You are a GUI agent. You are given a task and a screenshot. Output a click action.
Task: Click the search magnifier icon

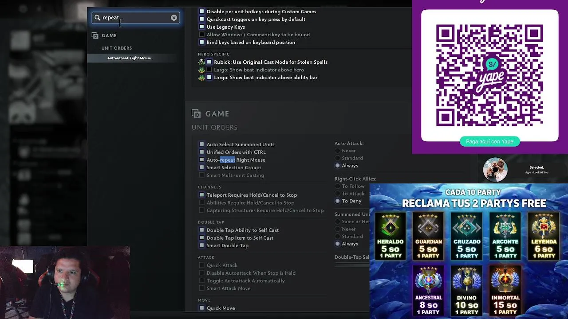tap(98, 18)
